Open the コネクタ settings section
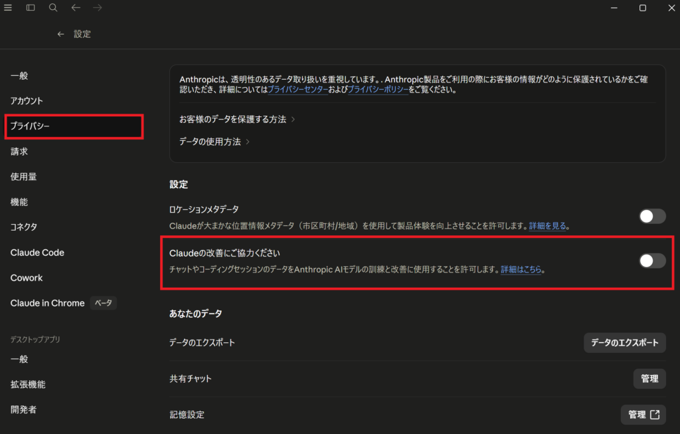This screenshot has width=680, height=434. (x=24, y=227)
